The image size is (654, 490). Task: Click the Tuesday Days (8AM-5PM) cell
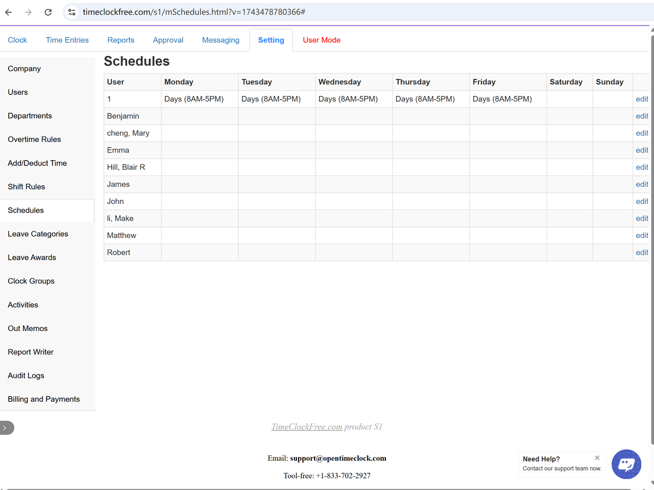click(277, 99)
